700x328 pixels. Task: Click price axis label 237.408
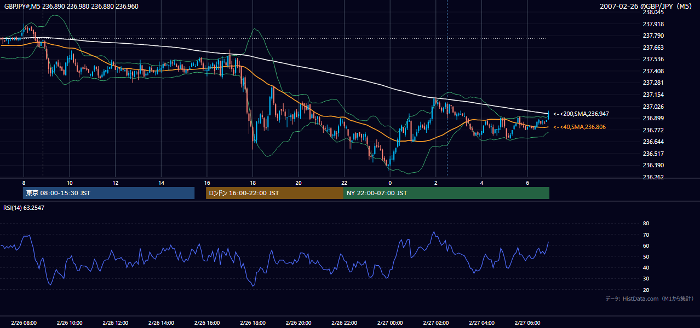[x=653, y=71]
